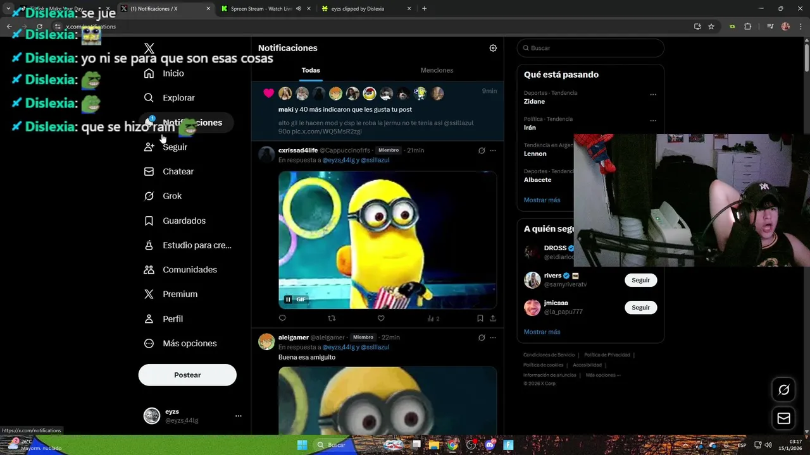Open Más opciones in the sidebar

tap(180, 343)
